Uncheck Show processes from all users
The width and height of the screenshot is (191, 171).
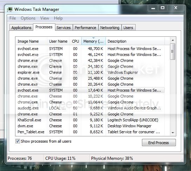pyautogui.click(x=18, y=141)
